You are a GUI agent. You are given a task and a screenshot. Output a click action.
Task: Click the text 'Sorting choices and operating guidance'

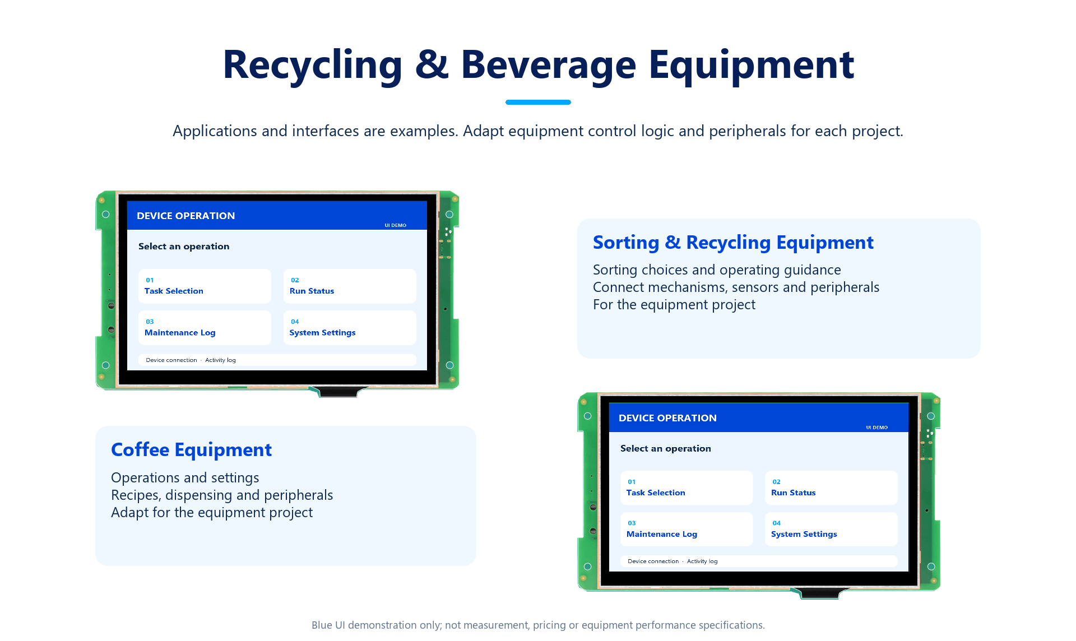[717, 270]
